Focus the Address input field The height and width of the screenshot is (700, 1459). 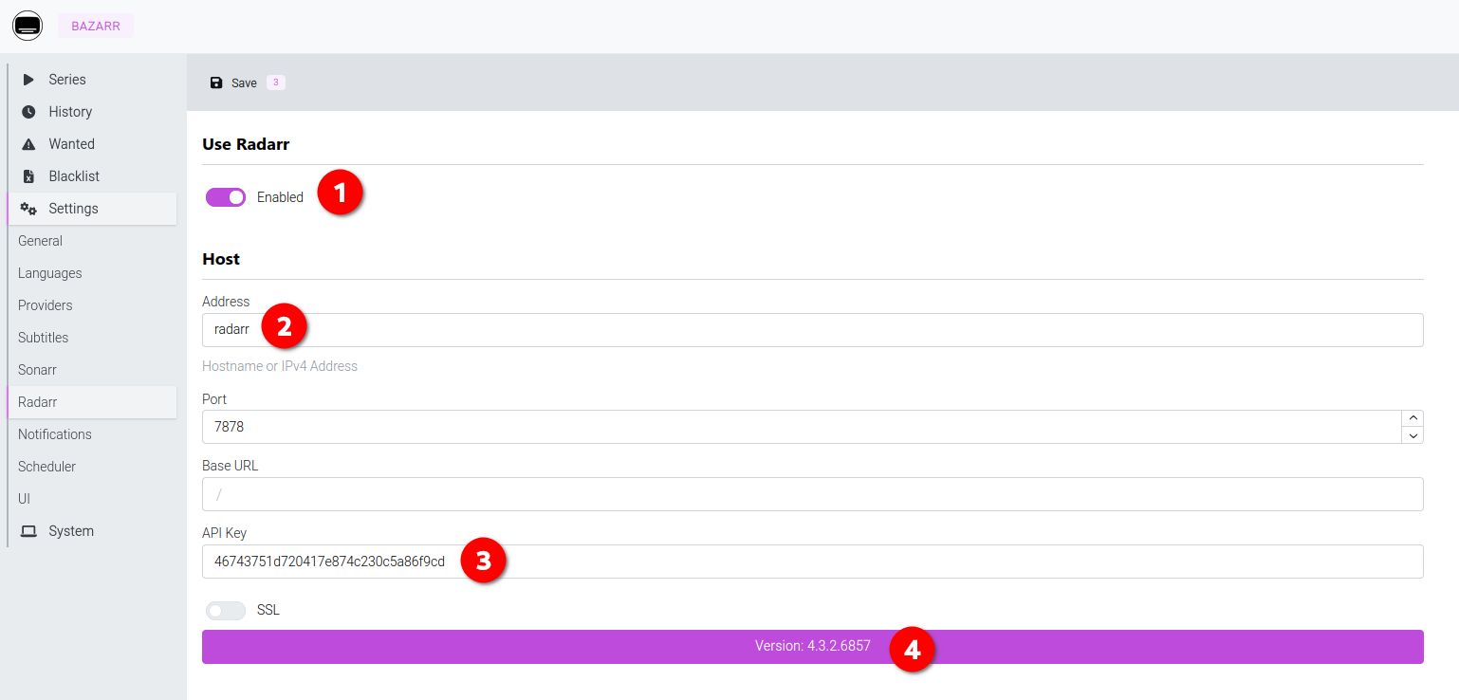click(812, 330)
